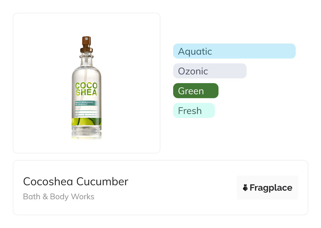The image size is (321, 228).
Task: Click the SHEA text on the bottle
Action: [x=86, y=93]
